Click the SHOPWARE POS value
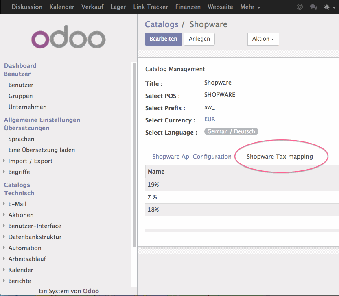 [220, 95]
